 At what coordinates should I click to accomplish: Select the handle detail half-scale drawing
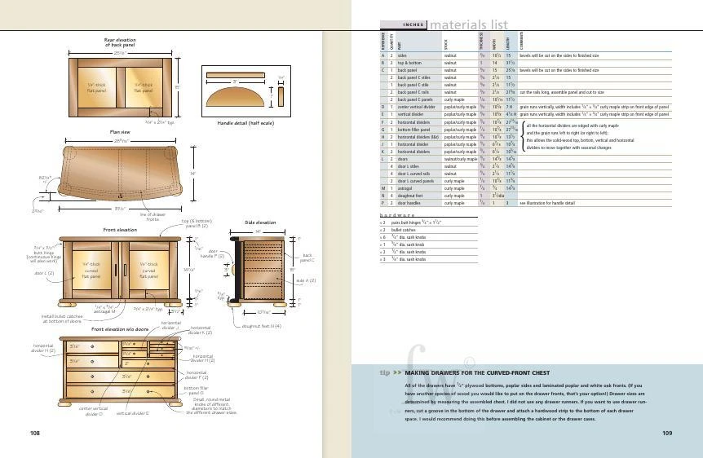[238, 93]
